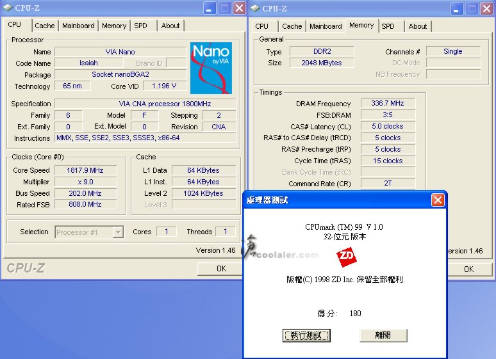
Task: Click the Socket nanoBGA2 package value
Action: tap(120, 75)
